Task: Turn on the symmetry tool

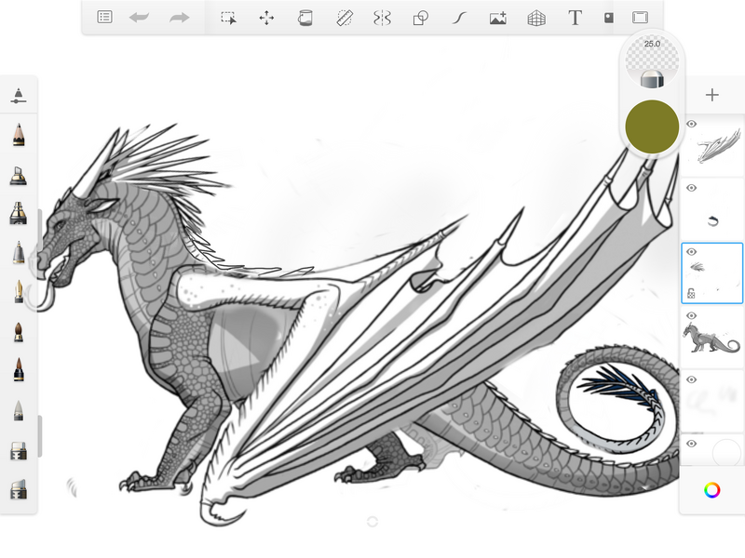Action: pyautogui.click(x=381, y=18)
